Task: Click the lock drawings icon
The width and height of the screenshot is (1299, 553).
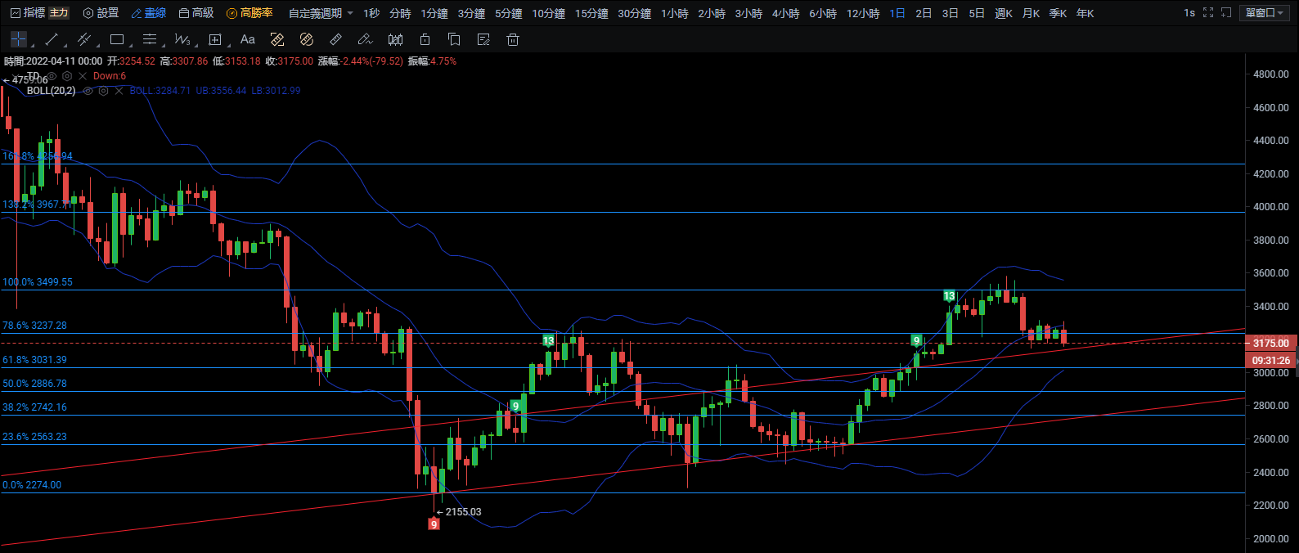Action: (425, 39)
